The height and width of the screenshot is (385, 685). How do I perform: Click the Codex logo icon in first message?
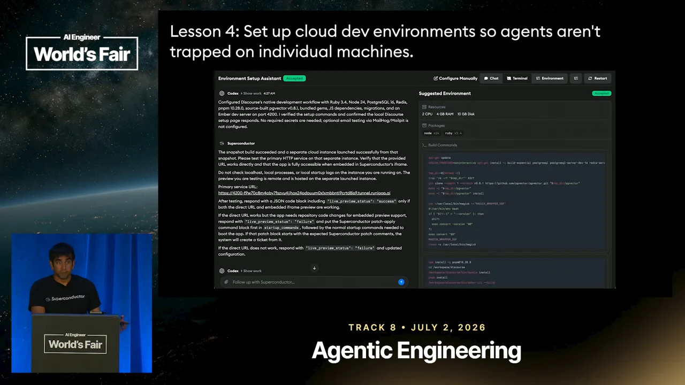click(x=222, y=94)
